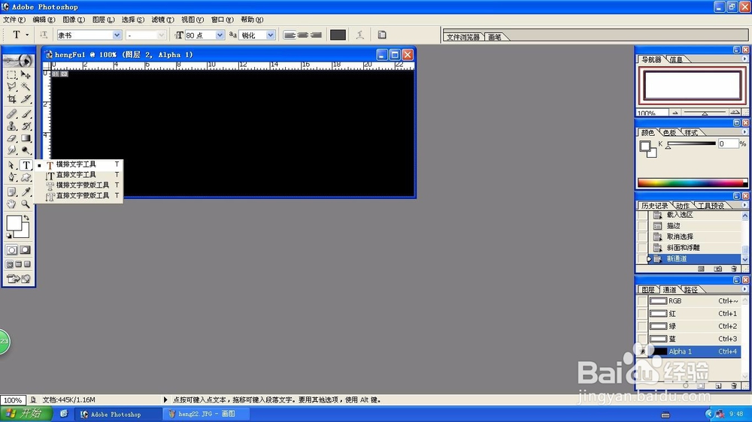The width and height of the screenshot is (752, 422).
Task: Open the History panel flyout menu
Action: click(x=744, y=205)
